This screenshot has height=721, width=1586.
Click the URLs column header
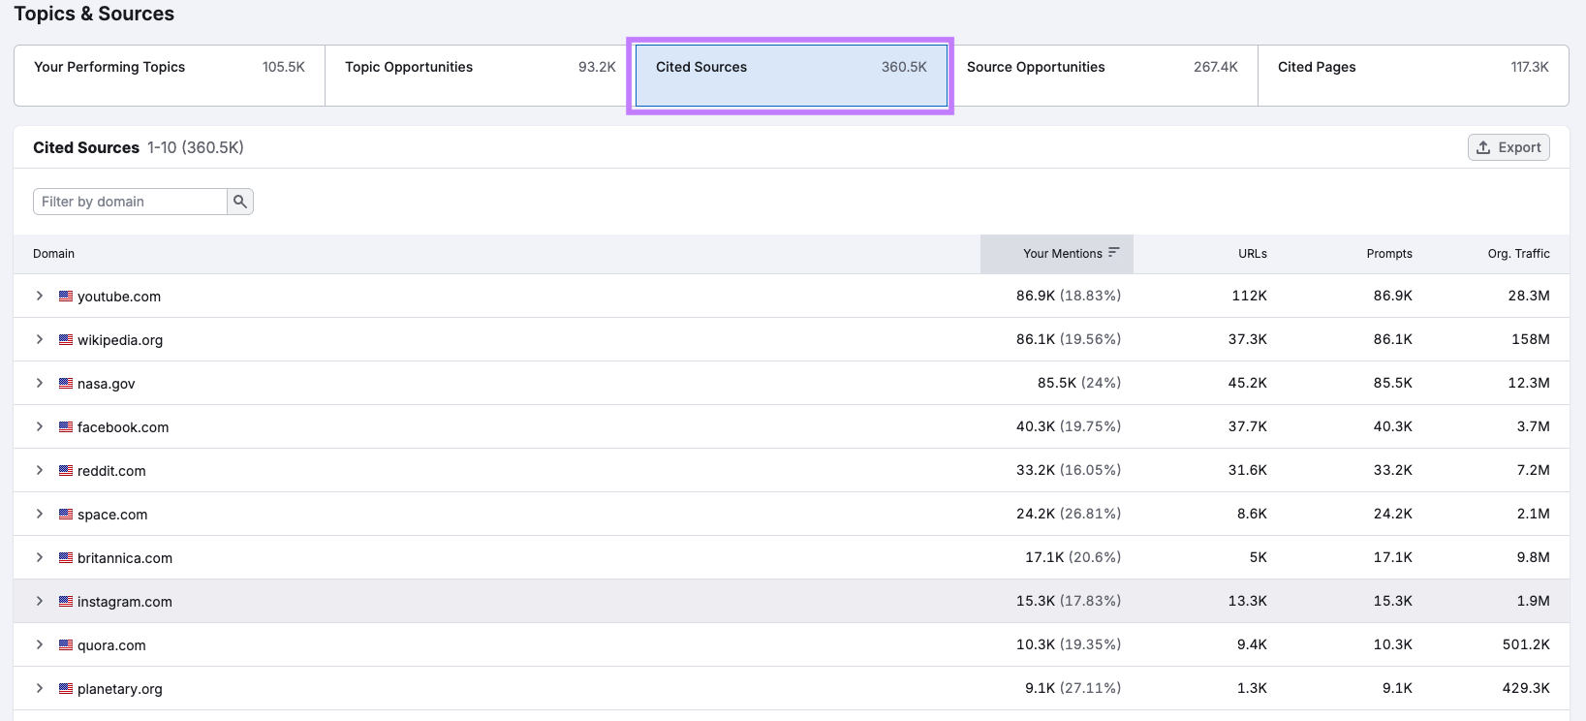[1253, 254]
